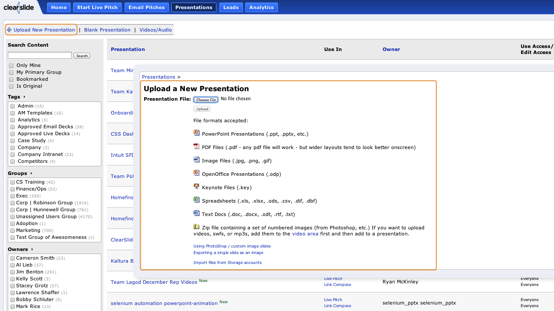Open the Email Pitches tab

coord(146,7)
